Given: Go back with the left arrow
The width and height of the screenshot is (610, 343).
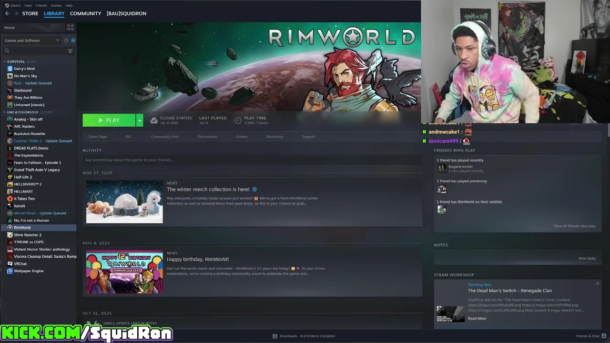Looking at the screenshot, I should tap(7, 13).
